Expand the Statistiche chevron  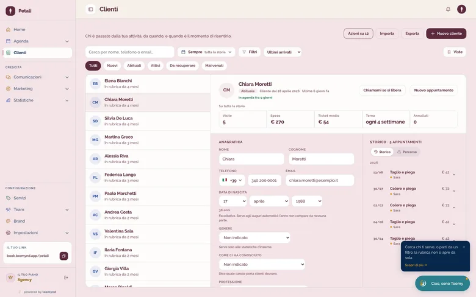pyautogui.click(x=67, y=100)
